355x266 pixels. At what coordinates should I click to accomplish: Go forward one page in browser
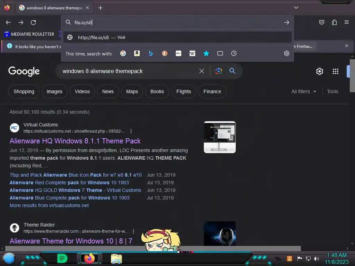pos(21,23)
